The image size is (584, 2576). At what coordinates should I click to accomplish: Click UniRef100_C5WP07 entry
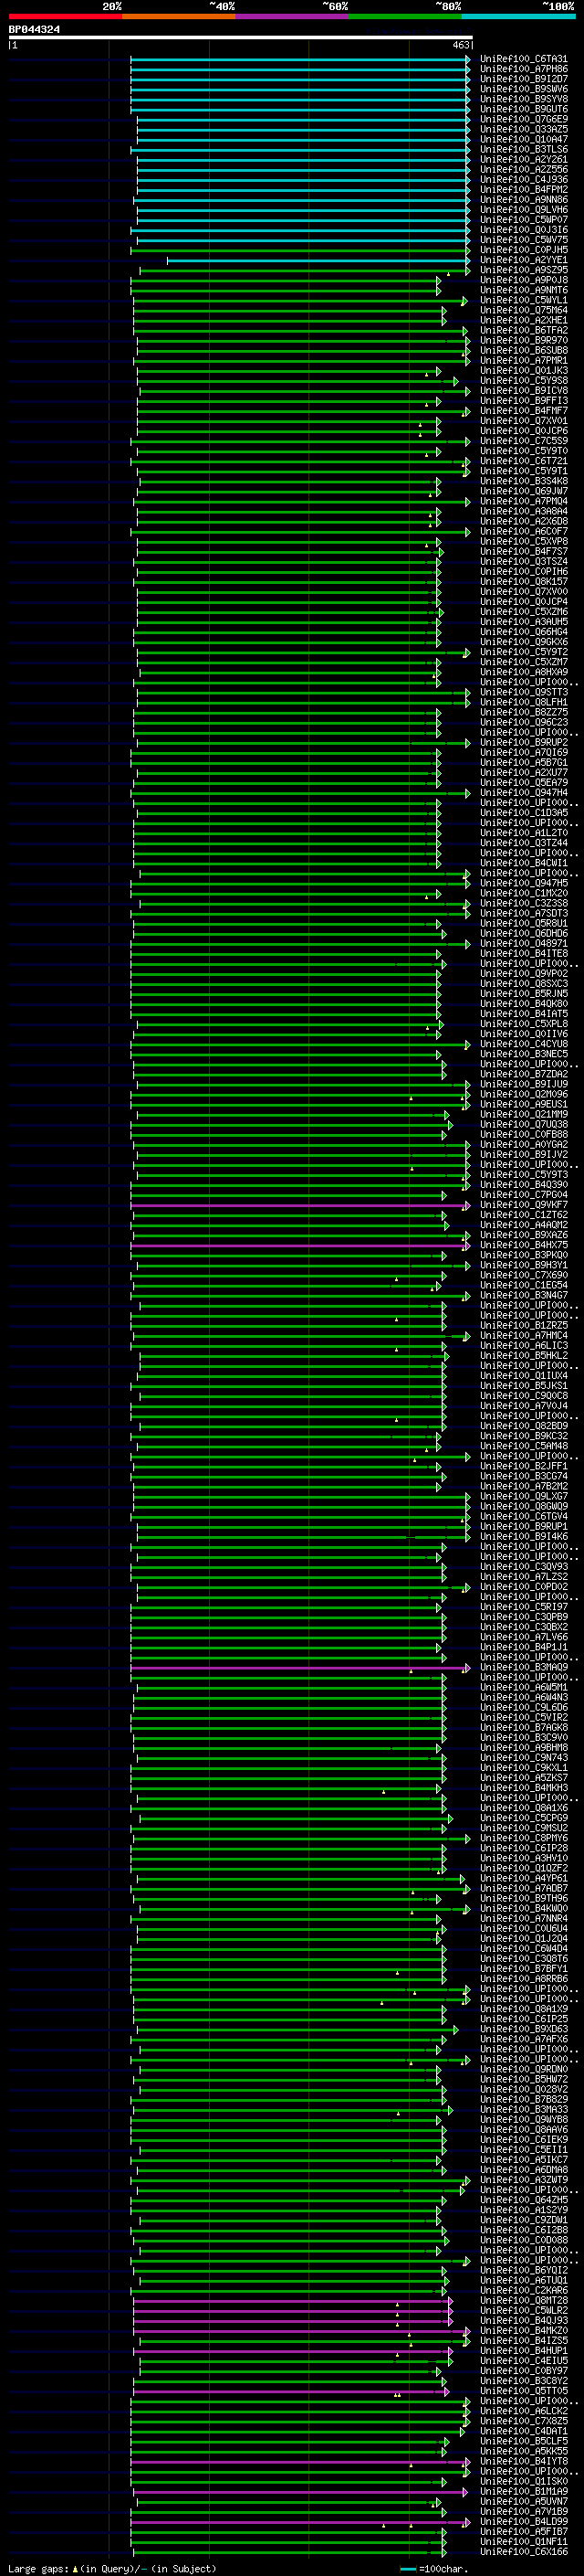tap(524, 220)
